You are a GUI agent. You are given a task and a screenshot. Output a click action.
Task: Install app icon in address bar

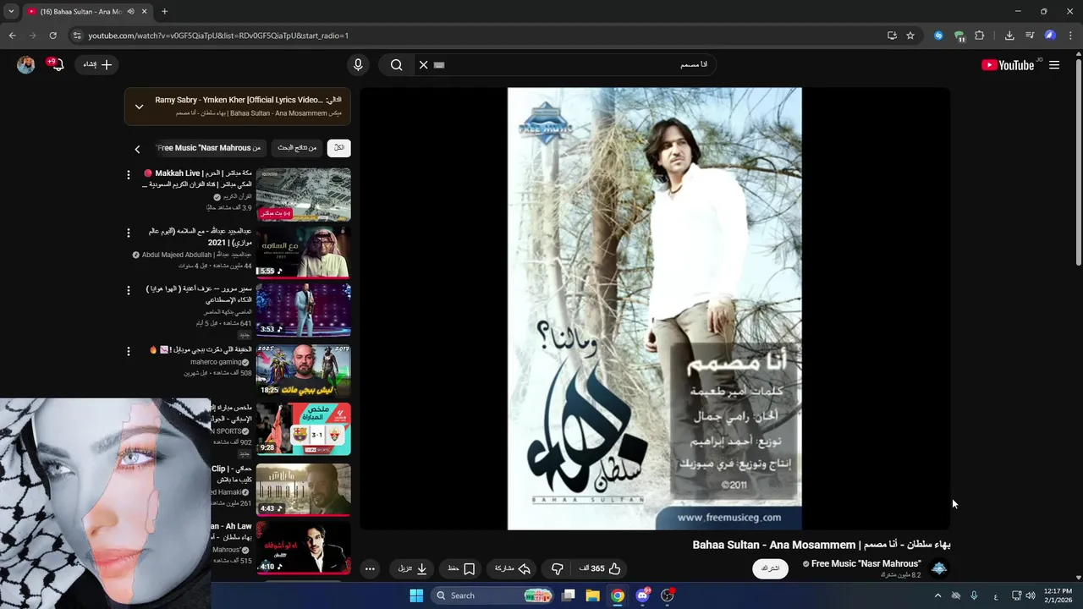click(892, 36)
